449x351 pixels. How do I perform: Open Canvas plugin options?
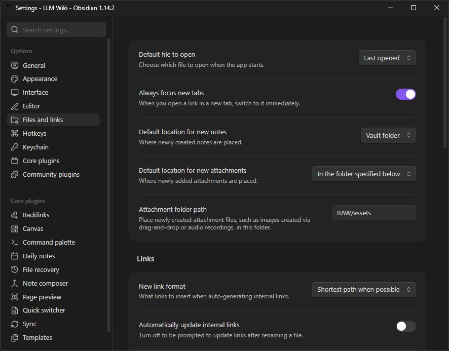pos(53,229)
